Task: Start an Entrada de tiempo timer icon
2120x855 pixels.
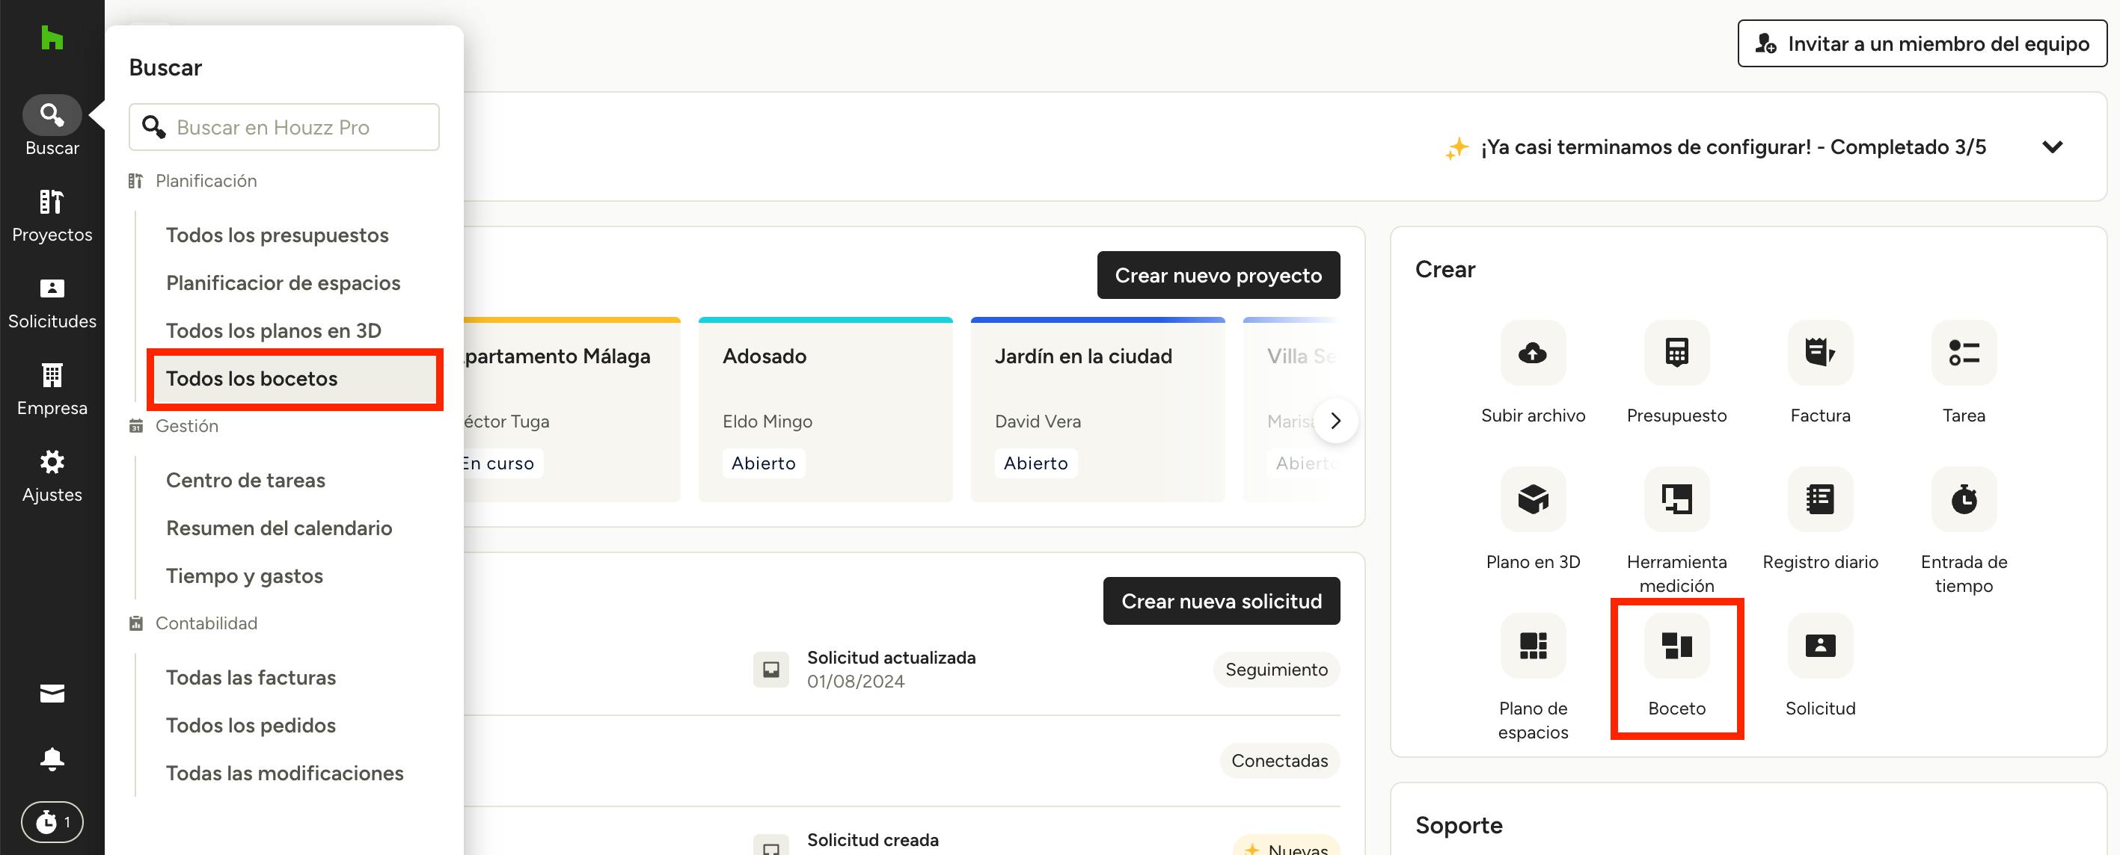Action: coord(1963,499)
